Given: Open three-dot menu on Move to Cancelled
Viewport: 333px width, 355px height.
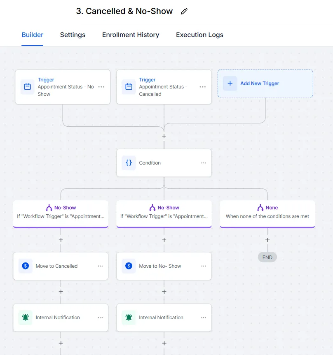Looking at the screenshot, I should [x=100, y=266].
